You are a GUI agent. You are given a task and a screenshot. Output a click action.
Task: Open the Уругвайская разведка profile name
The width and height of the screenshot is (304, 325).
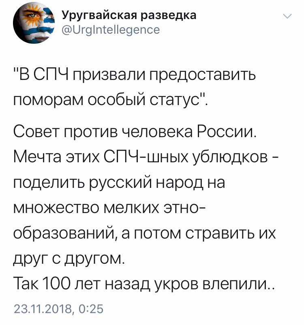[x=129, y=15]
